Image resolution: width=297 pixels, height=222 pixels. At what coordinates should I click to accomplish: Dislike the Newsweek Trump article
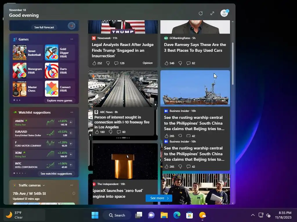[x=108, y=63]
